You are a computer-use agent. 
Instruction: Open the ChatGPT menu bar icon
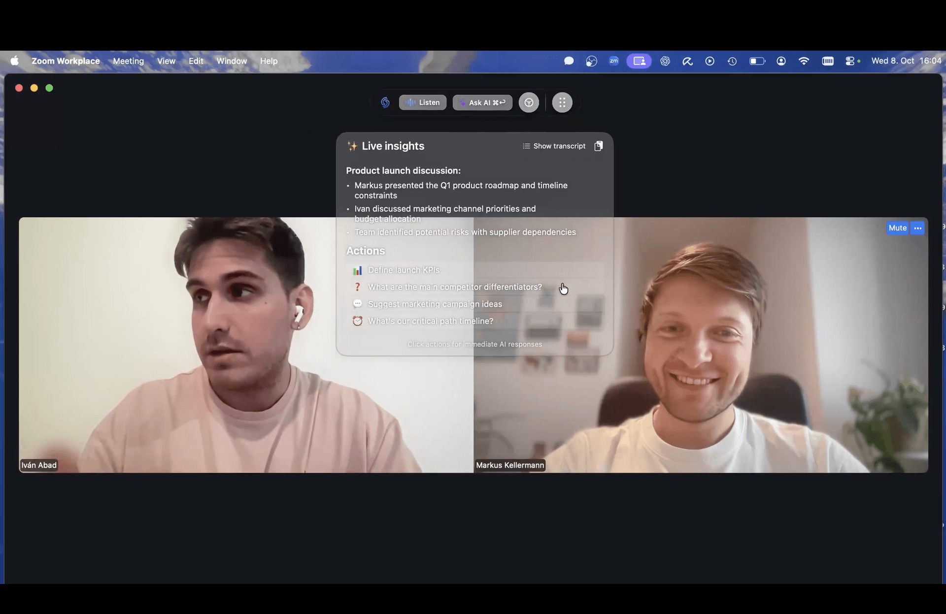coord(665,61)
